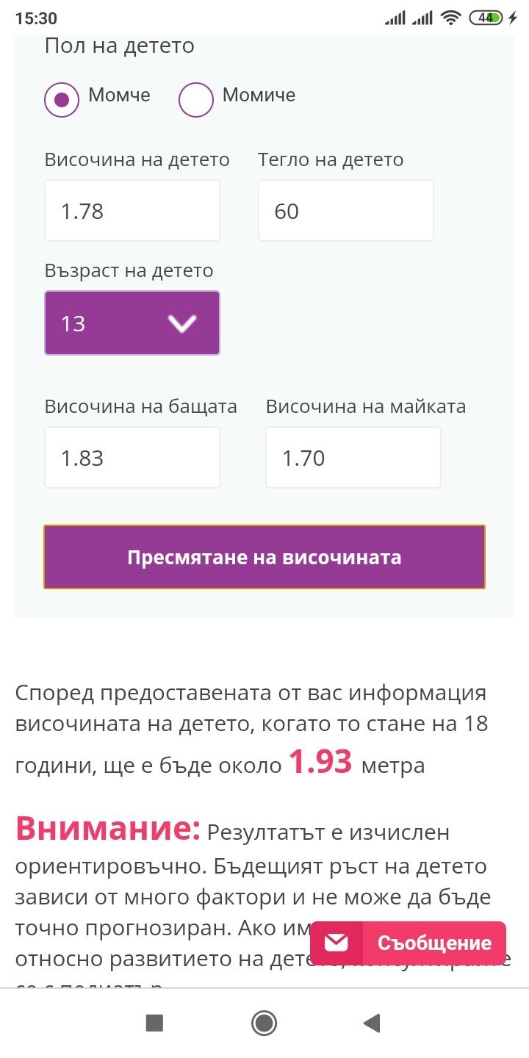Screen dimensions: 529x1058
Task: Tap the battery indicator icon
Action: pos(486,18)
